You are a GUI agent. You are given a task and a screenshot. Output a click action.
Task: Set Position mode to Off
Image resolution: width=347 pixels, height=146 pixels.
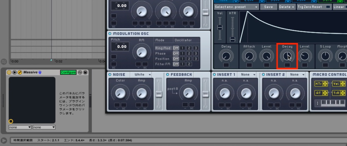(176, 59)
